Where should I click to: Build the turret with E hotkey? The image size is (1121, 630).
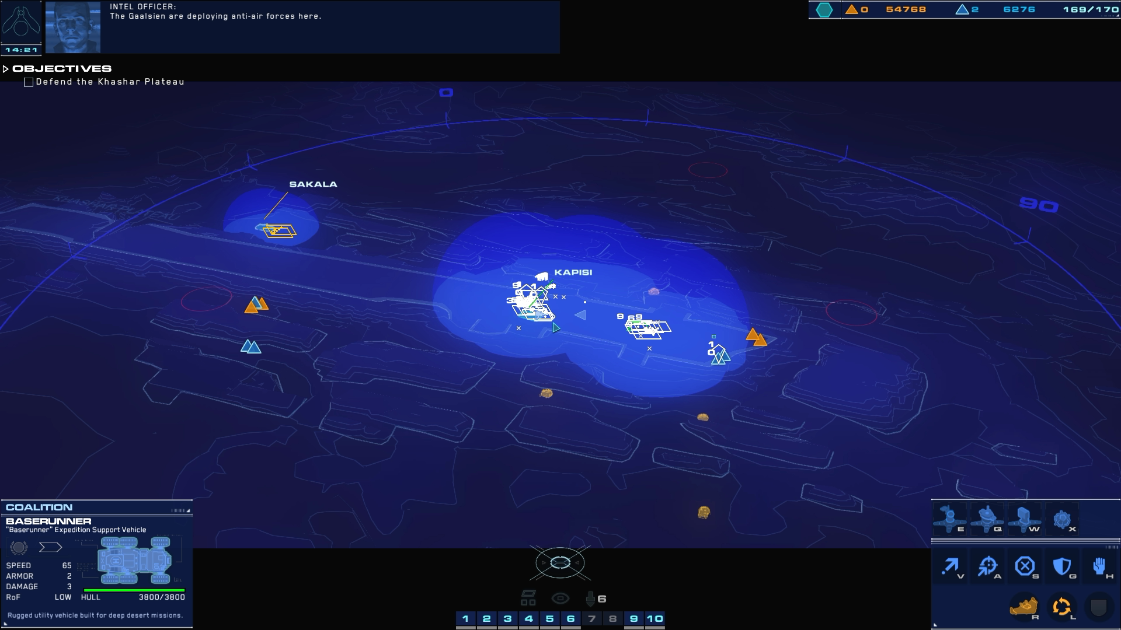coord(949,519)
